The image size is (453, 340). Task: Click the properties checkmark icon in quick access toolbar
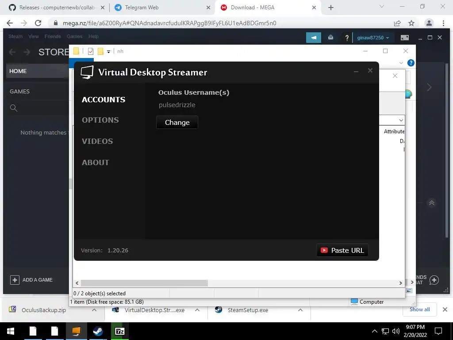(91, 51)
